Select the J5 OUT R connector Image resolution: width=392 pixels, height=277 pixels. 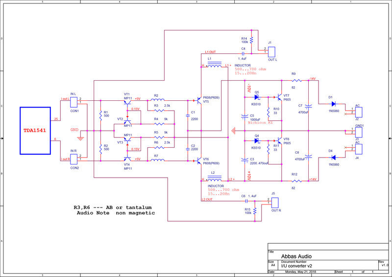(x=275, y=202)
